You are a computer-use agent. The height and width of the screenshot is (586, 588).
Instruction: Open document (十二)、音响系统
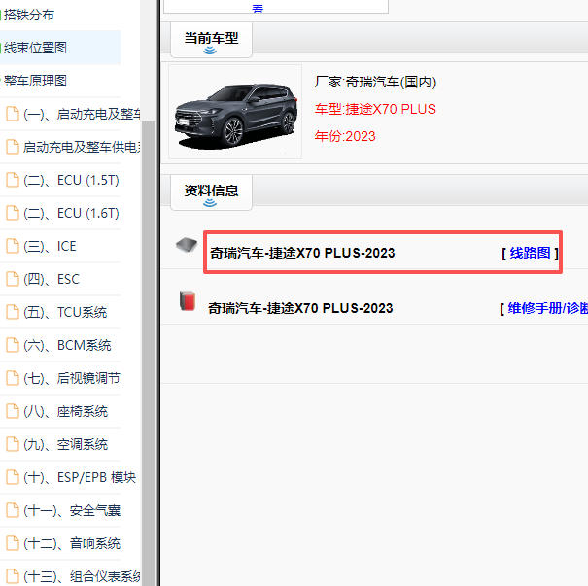pyautogui.click(x=72, y=543)
